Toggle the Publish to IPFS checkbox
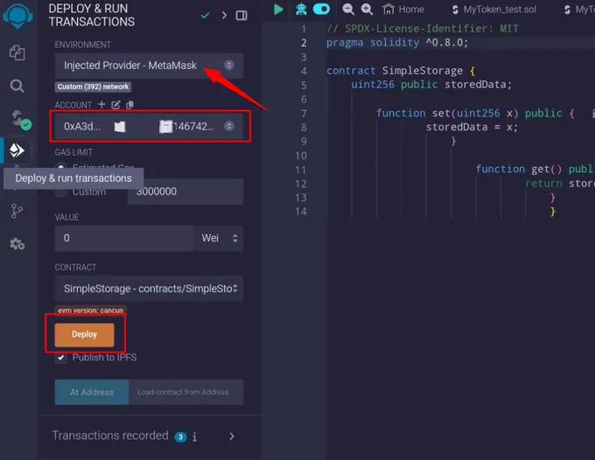The height and width of the screenshot is (460, 595). coord(60,357)
